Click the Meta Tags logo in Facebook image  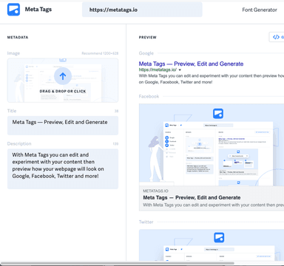coord(218,114)
